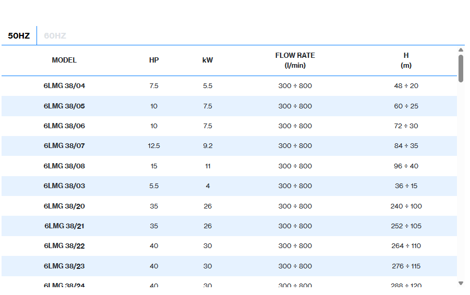Screen dimensions: 470x295
Task: Select model 6LMG 38/05
Action: point(64,106)
